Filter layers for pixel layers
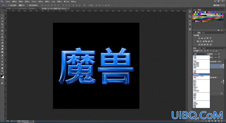Screen dimensions: 226x123 [205, 51]
